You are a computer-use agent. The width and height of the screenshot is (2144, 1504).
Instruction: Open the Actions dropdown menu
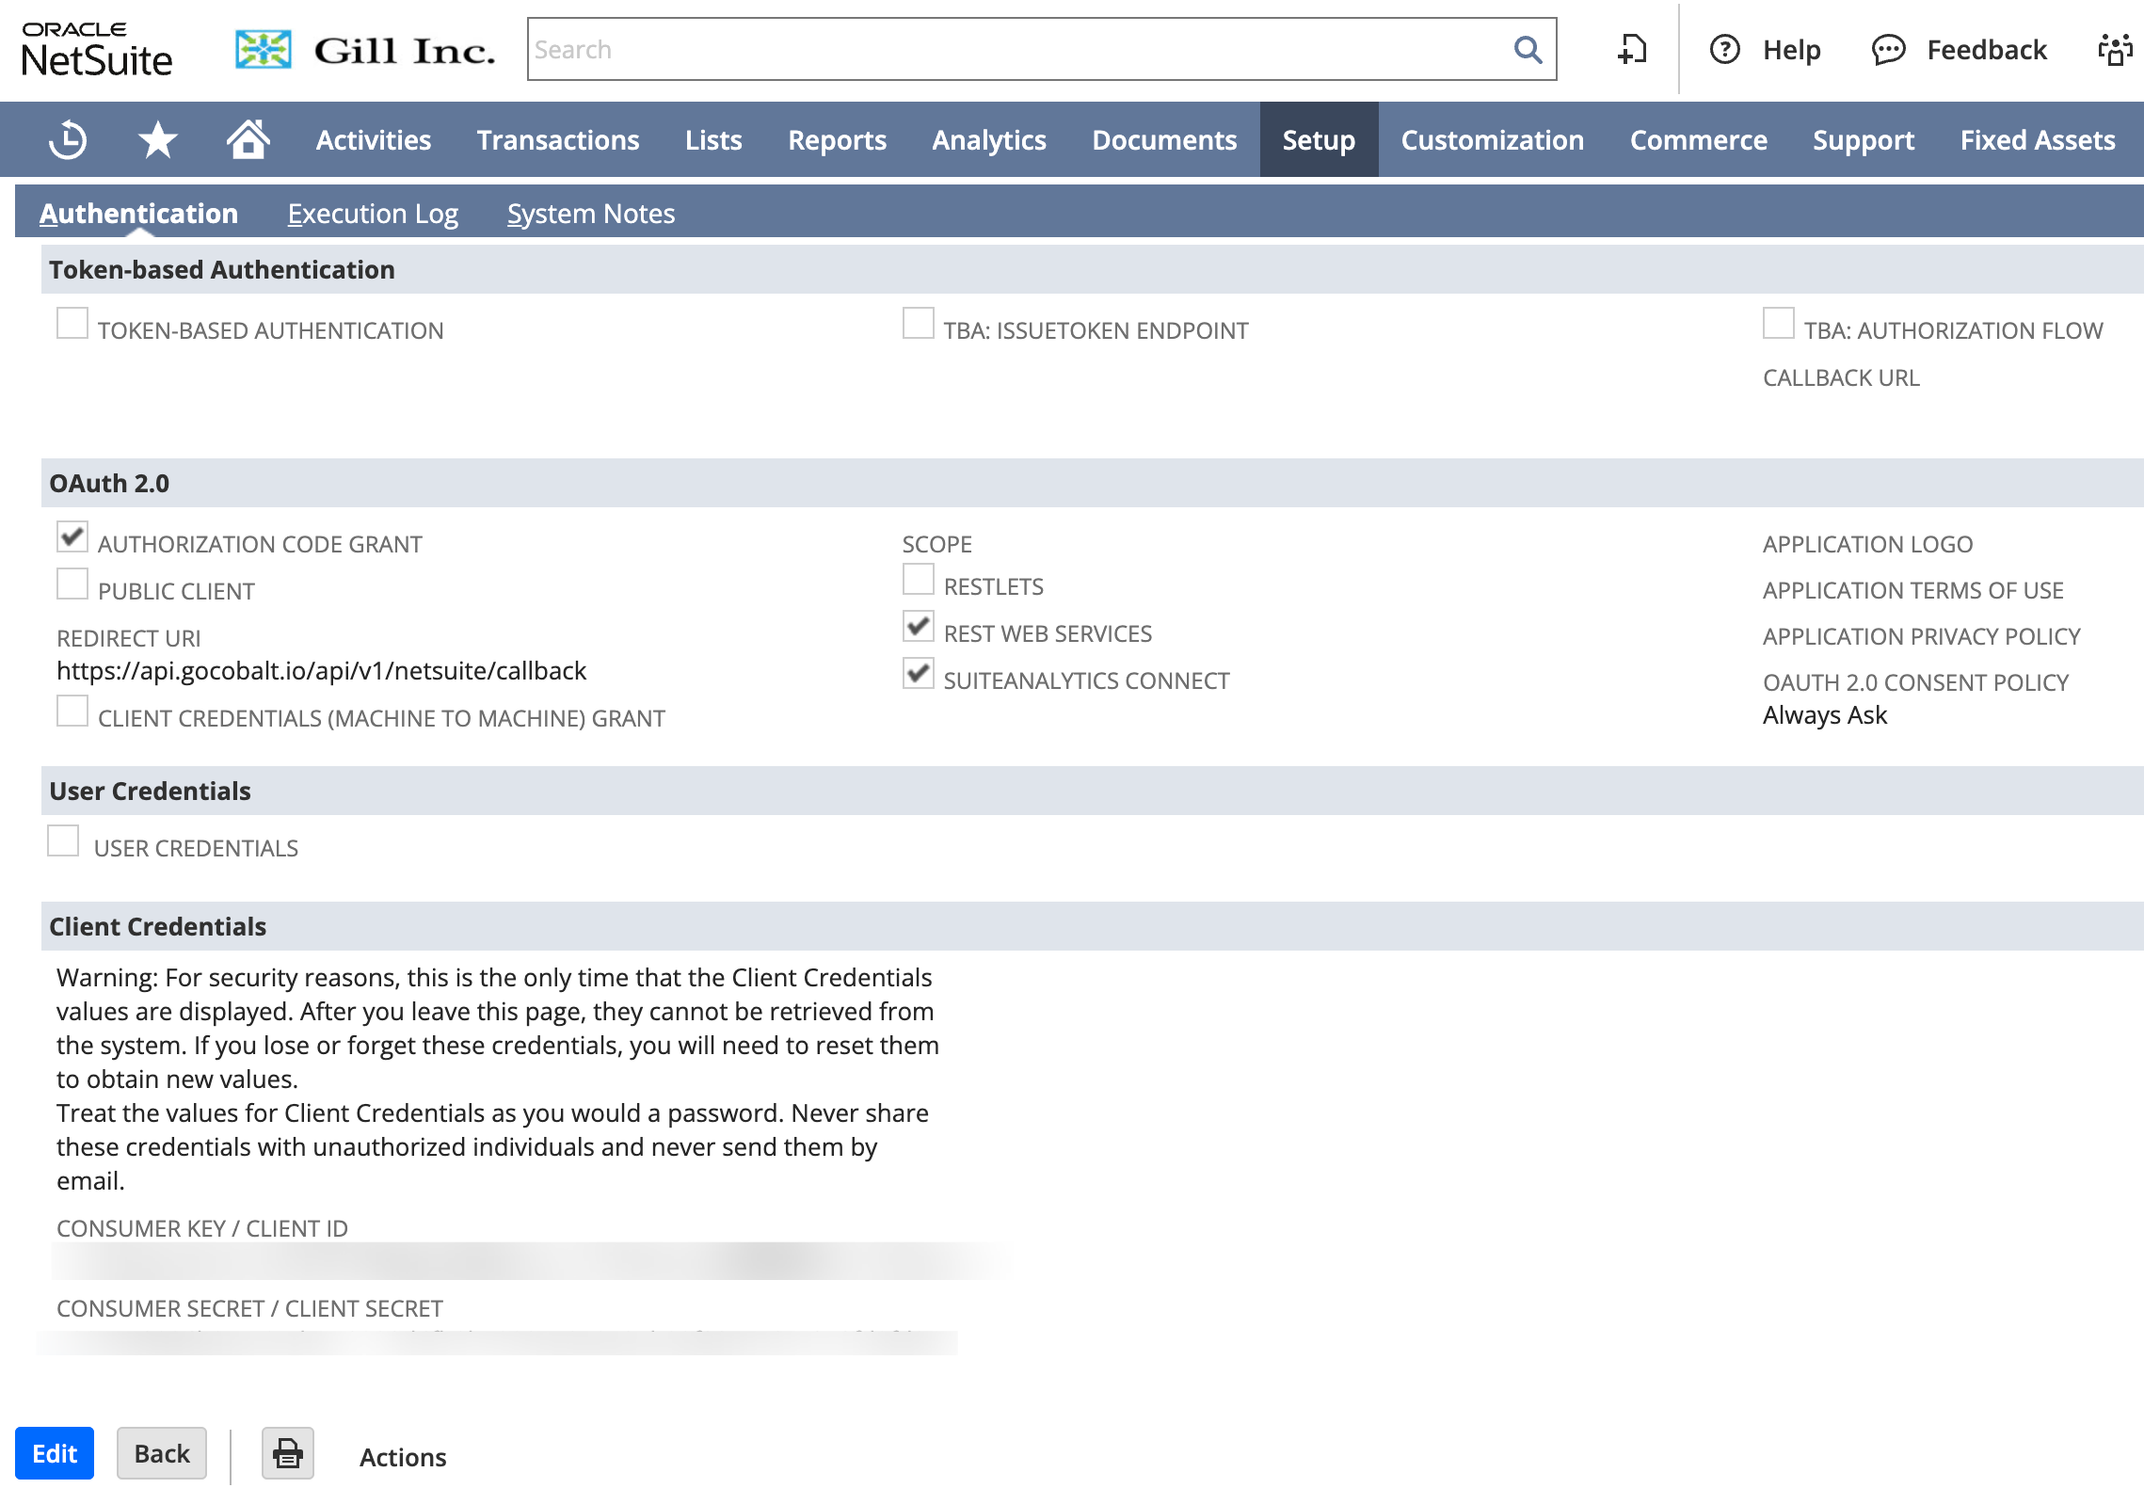(403, 1457)
